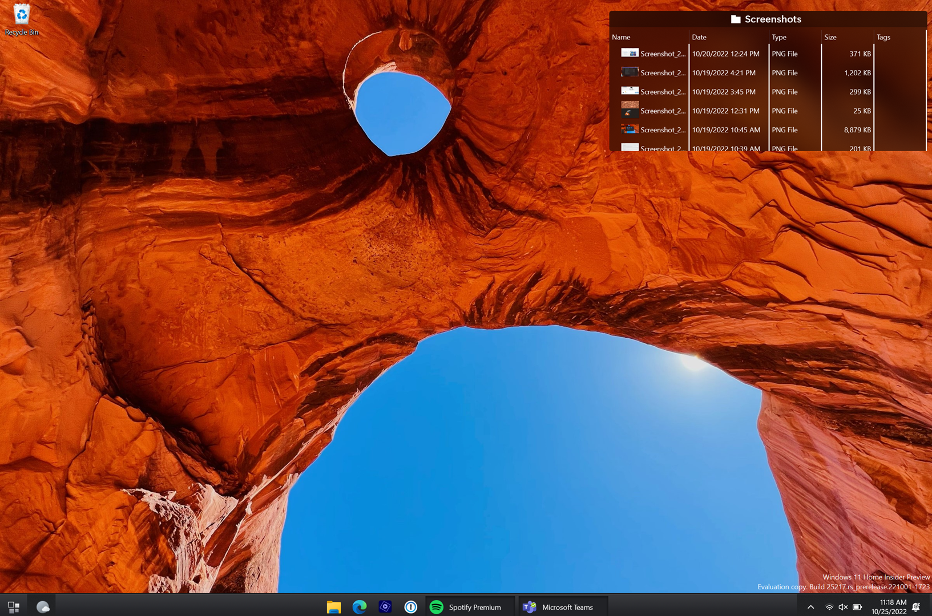The height and width of the screenshot is (616, 932).
Task: Open the Wi-Fi network tray icon
Action: tap(829, 607)
